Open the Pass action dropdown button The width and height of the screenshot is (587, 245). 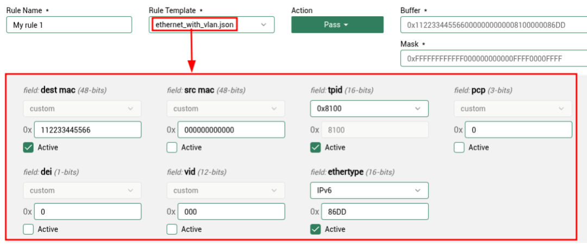337,24
